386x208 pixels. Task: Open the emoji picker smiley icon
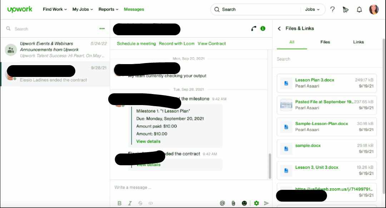click(244, 203)
